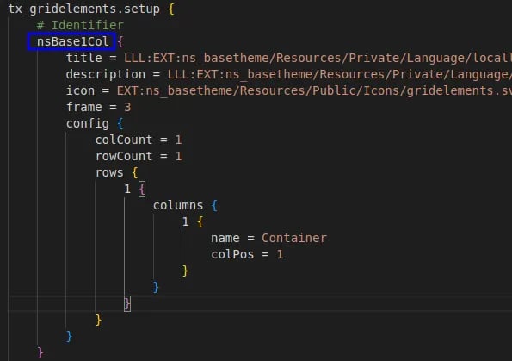The height and width of the screenshot is (361, 512).
Task: Click the 'colCount' property
Action: coord(124,140)
